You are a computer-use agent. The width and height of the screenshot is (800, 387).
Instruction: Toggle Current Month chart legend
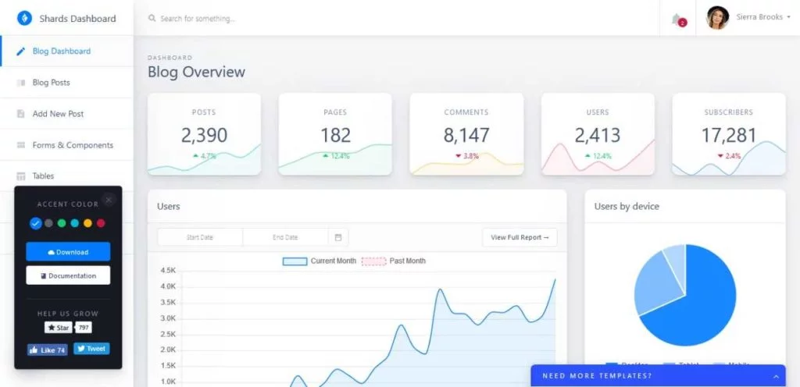pyautogui.click(x=320, y=261)
